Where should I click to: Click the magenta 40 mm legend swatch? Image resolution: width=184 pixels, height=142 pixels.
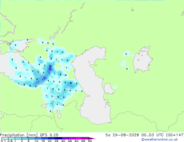click(x=79, y=138)
